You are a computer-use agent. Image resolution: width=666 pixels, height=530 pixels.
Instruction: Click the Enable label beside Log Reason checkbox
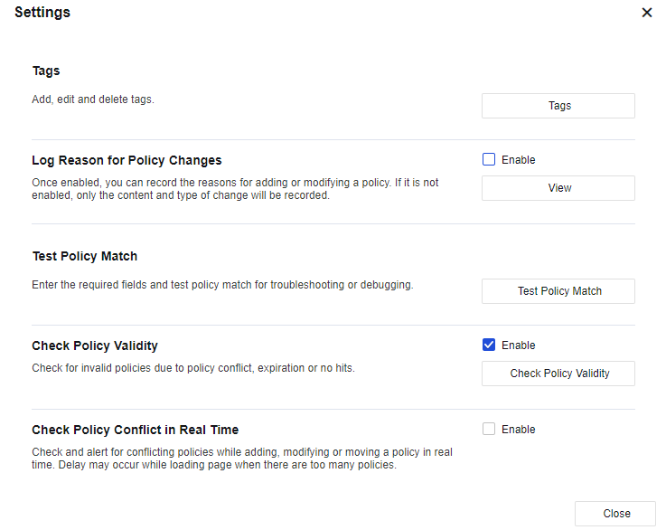pyautogui.click(x=519, y=160)
